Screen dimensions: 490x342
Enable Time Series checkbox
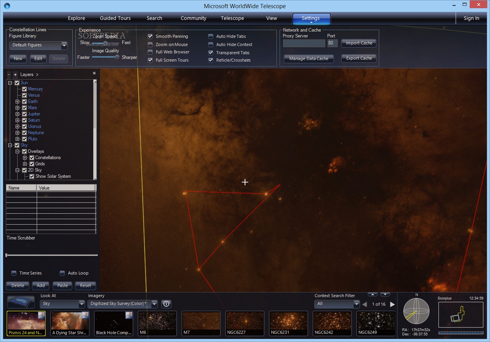click(14, 273)
